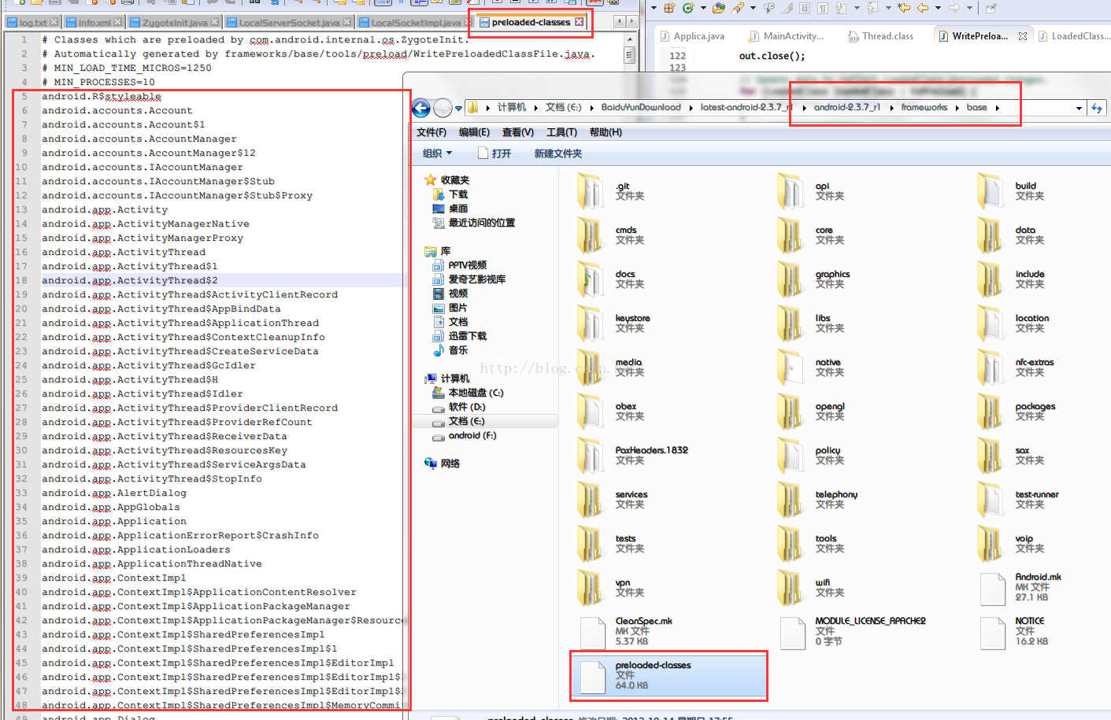Click the Previous Annotation icon in Eclipse toolbar
Viewport: 1111px width, 720px height.
(x=872, y=8)
